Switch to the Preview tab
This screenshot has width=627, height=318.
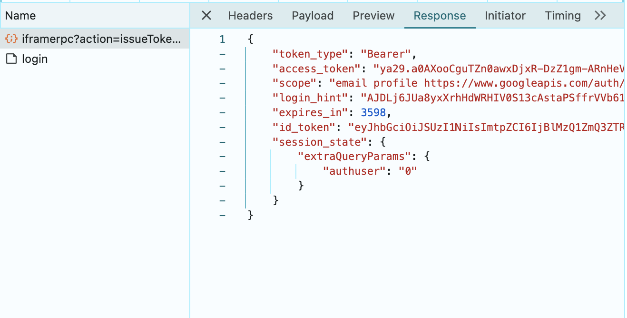tap(373, 15)
